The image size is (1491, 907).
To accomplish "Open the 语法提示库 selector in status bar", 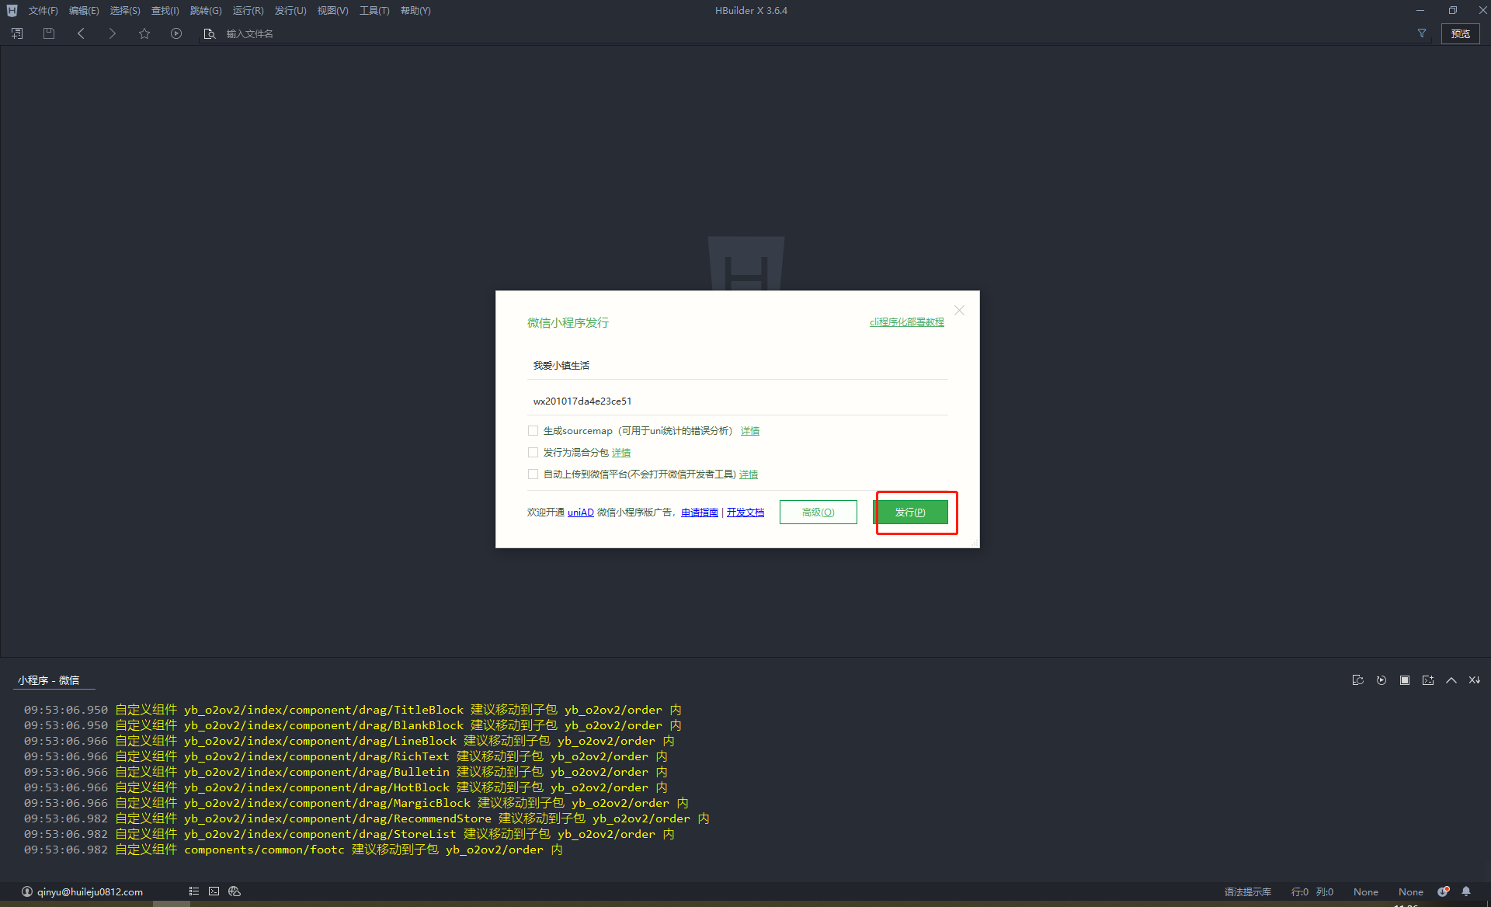I will pyautogui.click(x=1247, y=891).
